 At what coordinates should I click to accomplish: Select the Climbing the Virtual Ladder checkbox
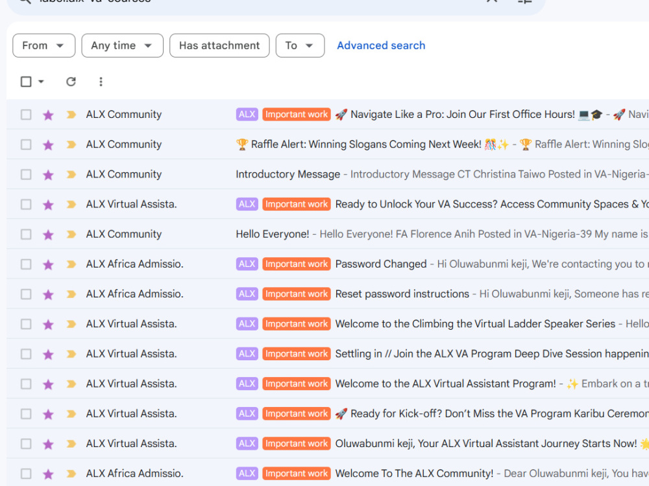26,324
